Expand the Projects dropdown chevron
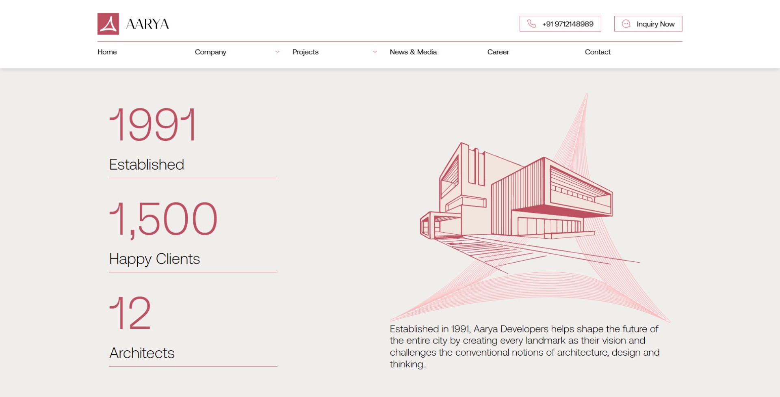This screenshot has height=397, width=780. pyautogui.click(x=375, y=52)
